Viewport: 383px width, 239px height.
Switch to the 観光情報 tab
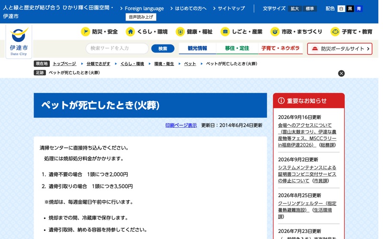pyautogui.click(x=197, y=48)
